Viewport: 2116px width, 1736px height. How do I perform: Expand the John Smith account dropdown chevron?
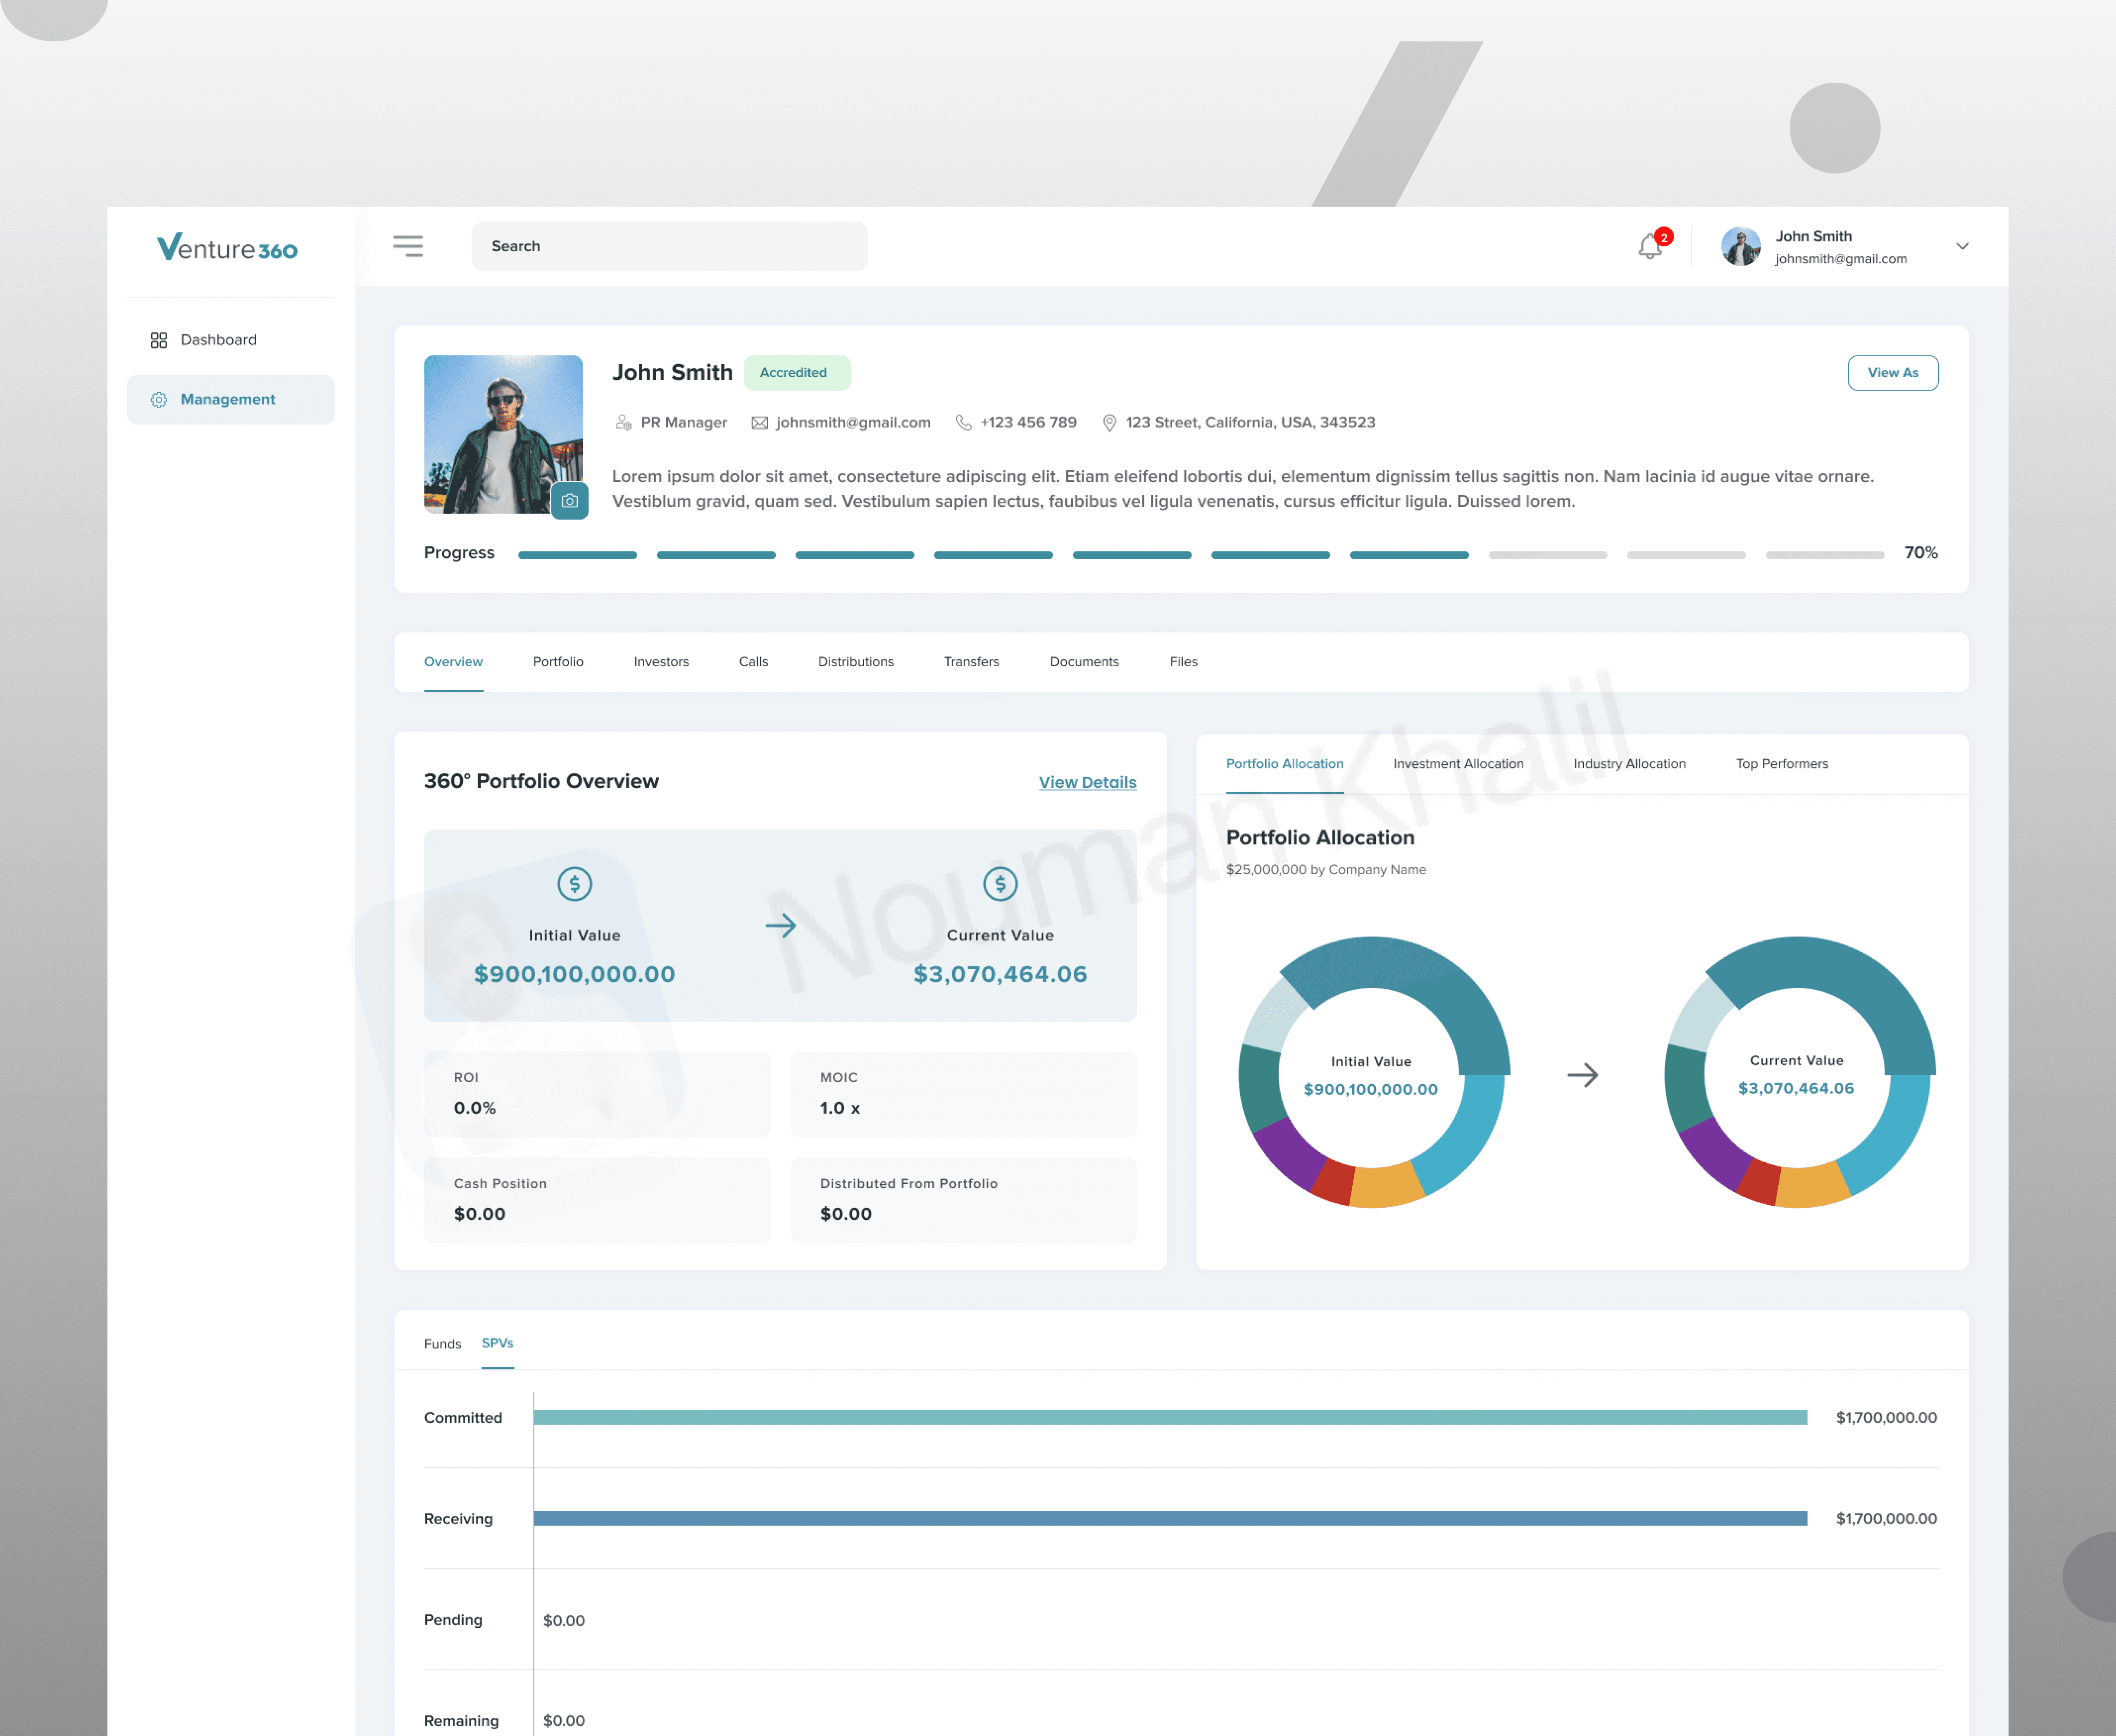[x=1962, y=246]
